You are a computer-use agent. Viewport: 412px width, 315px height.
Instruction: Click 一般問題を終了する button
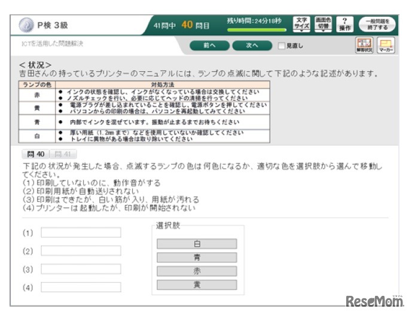tap(377, 24)
